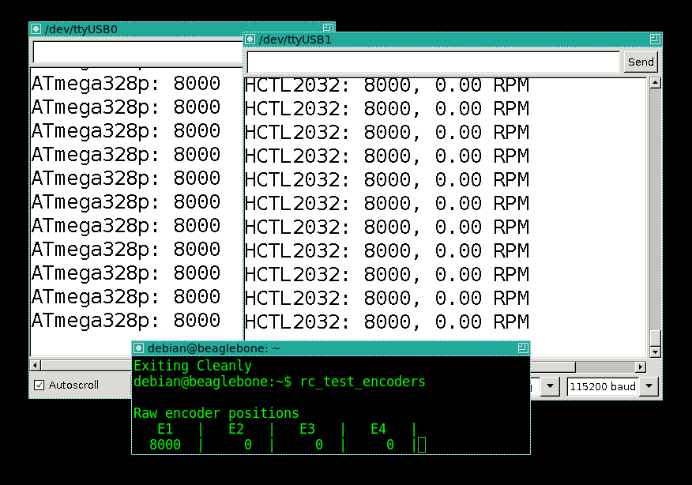Open window menu icon of /dev/ttyUSB0

36,29
